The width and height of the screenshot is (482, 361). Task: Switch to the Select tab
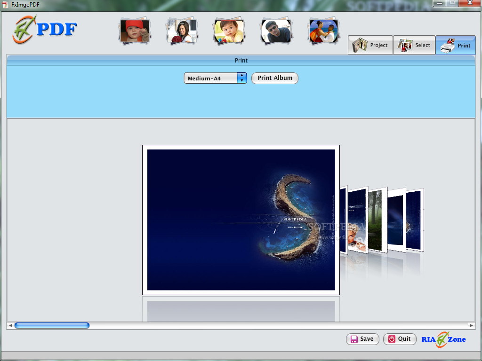(414, 45)
